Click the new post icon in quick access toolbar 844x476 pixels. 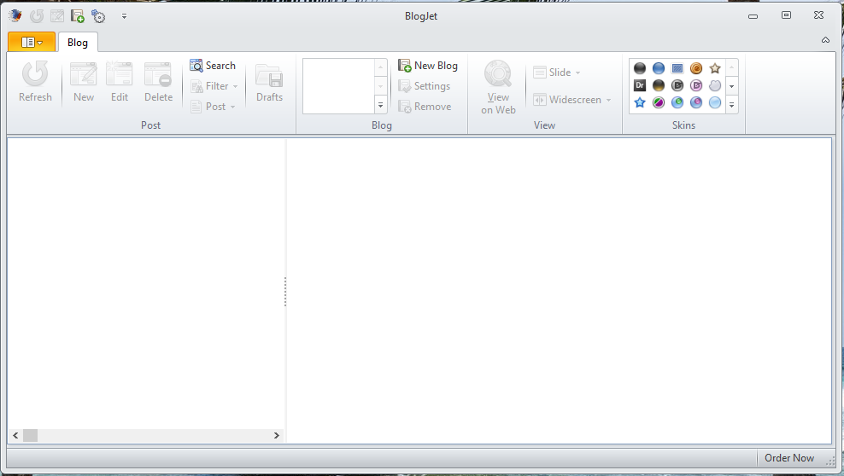coord(57,16)
